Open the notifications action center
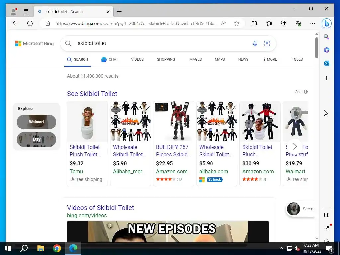 329,248
